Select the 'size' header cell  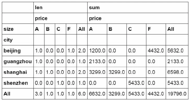click(18, 29)
